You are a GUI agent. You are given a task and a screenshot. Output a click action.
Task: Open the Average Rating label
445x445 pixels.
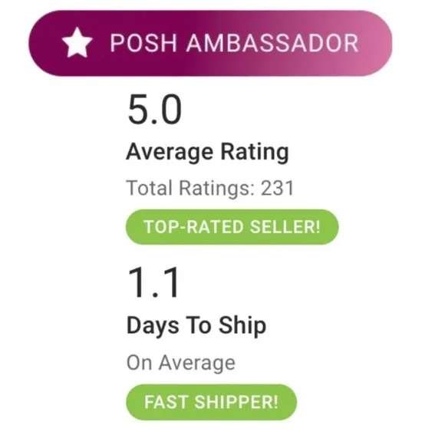(x=207, y=153)
